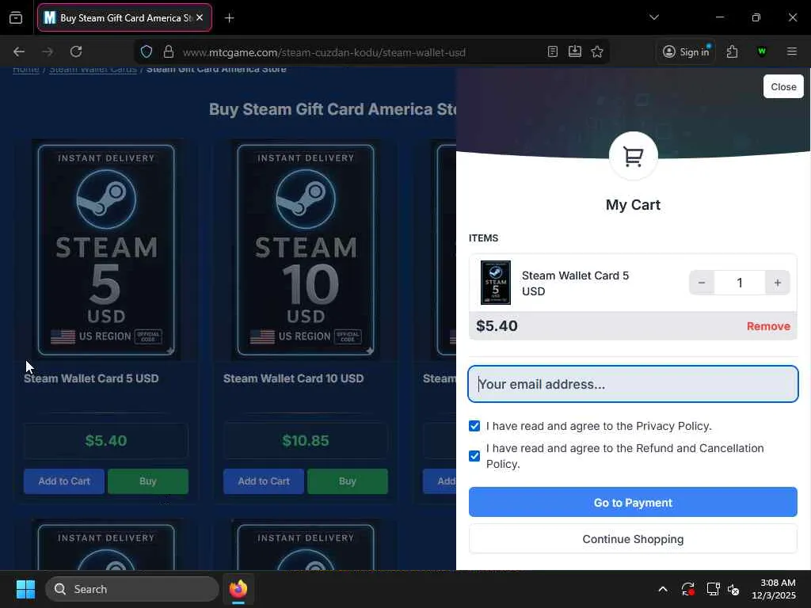Close the Buy Steam Gift Card tab

pyautogui.click(x=200, y=17)
